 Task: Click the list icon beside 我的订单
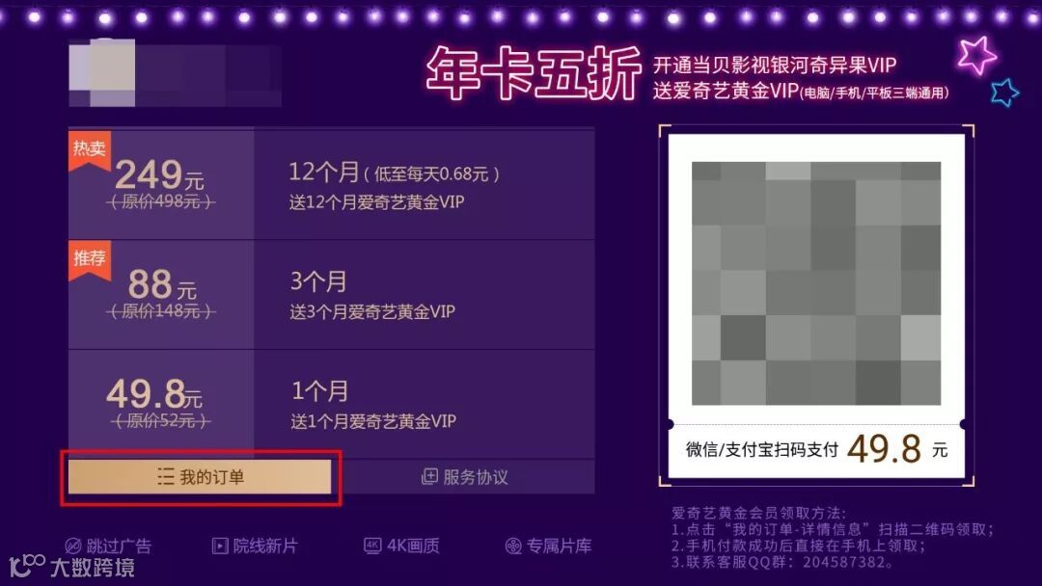click(x=166, y=476)
